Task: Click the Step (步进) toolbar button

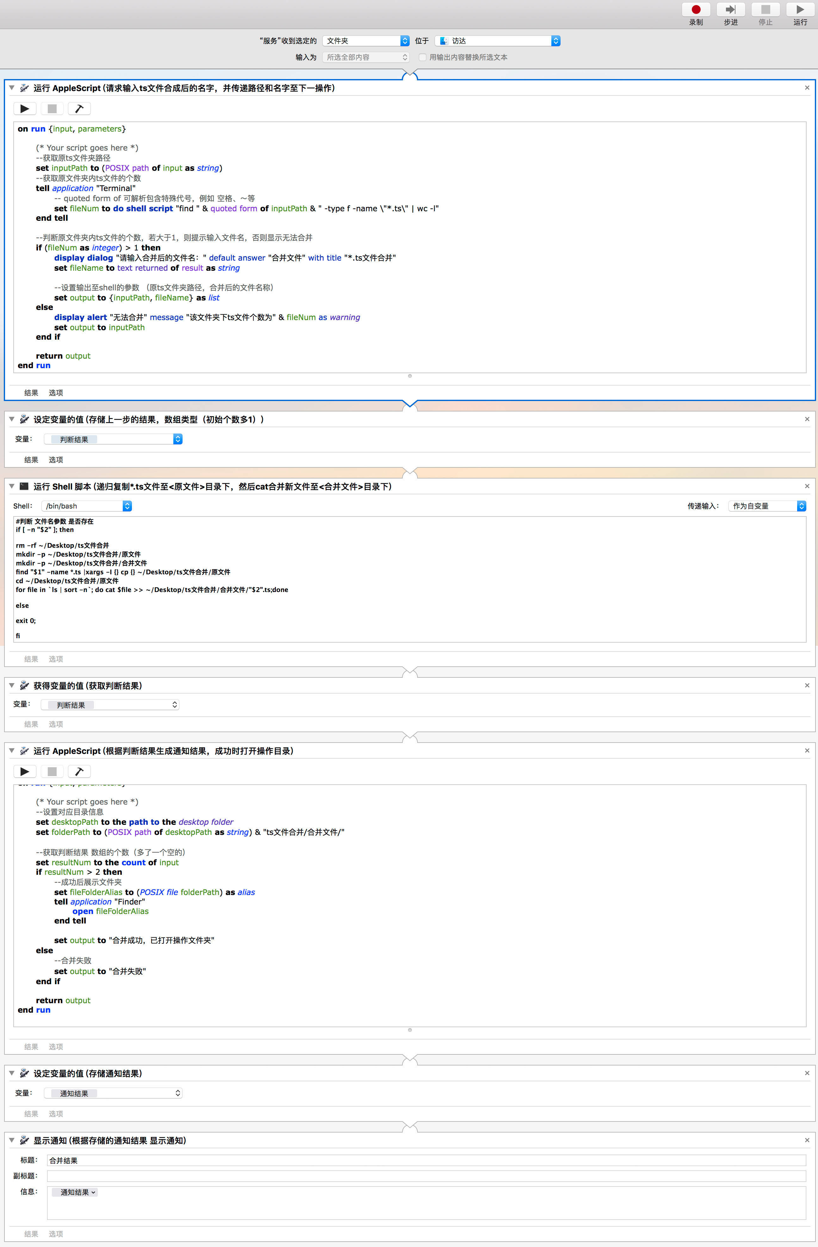Action: point(730,10)
